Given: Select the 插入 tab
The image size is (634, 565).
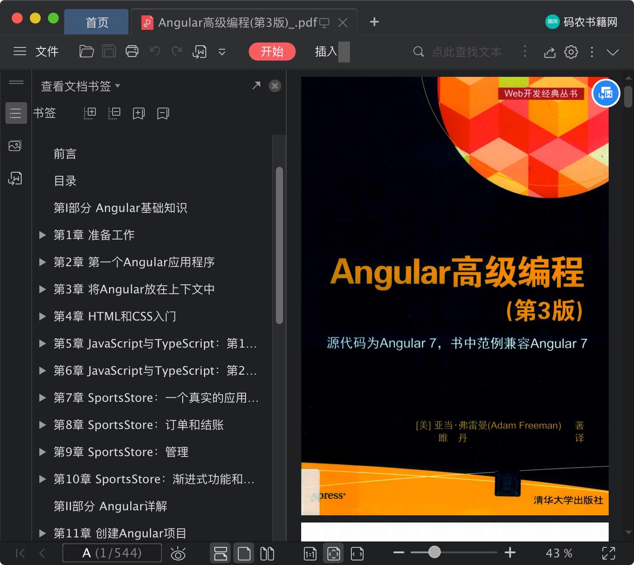Looking at the screenshot, I should tap(326, 52).
